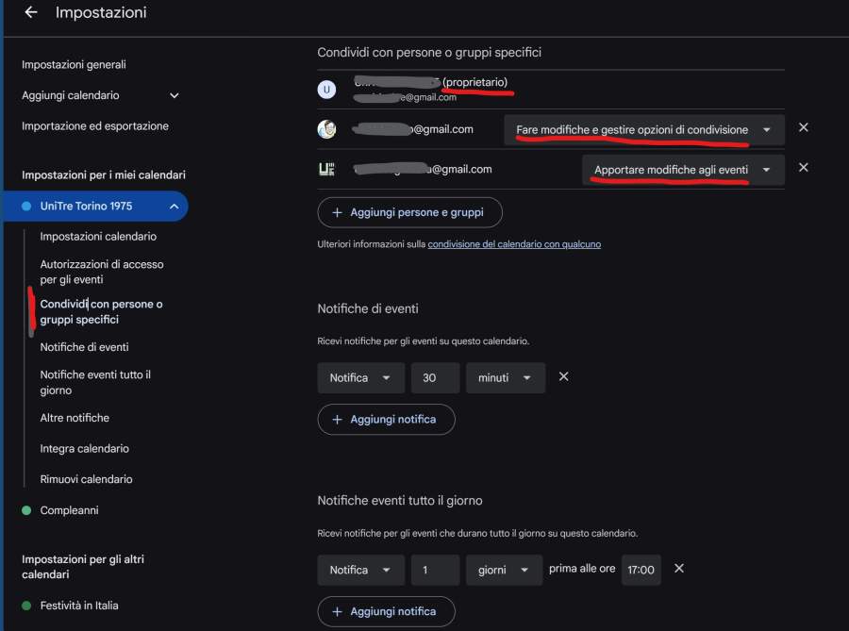Select Rimuovi calendario in sidebar

click(x=86, y=479)
